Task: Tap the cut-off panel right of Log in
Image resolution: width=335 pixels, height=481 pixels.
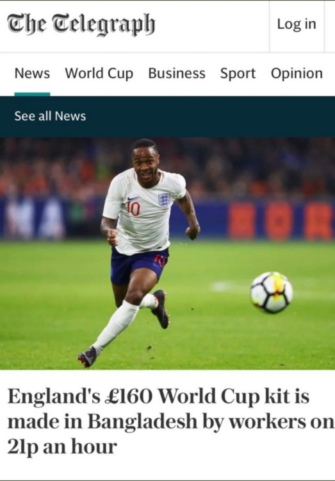Action: point(330,26)
